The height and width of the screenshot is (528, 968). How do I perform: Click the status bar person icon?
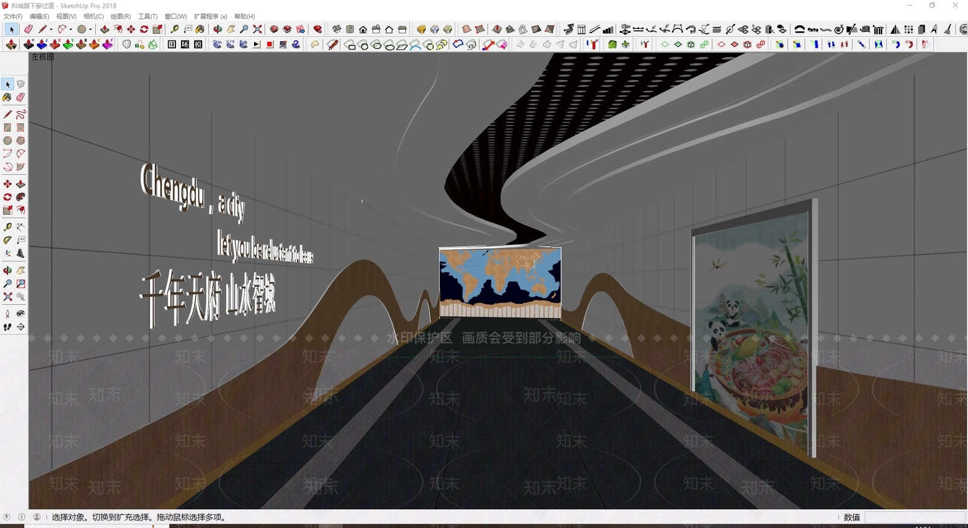coord(37,517)
